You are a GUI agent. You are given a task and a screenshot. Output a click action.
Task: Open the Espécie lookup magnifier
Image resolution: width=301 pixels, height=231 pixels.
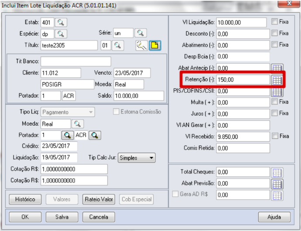pos(61,34)
